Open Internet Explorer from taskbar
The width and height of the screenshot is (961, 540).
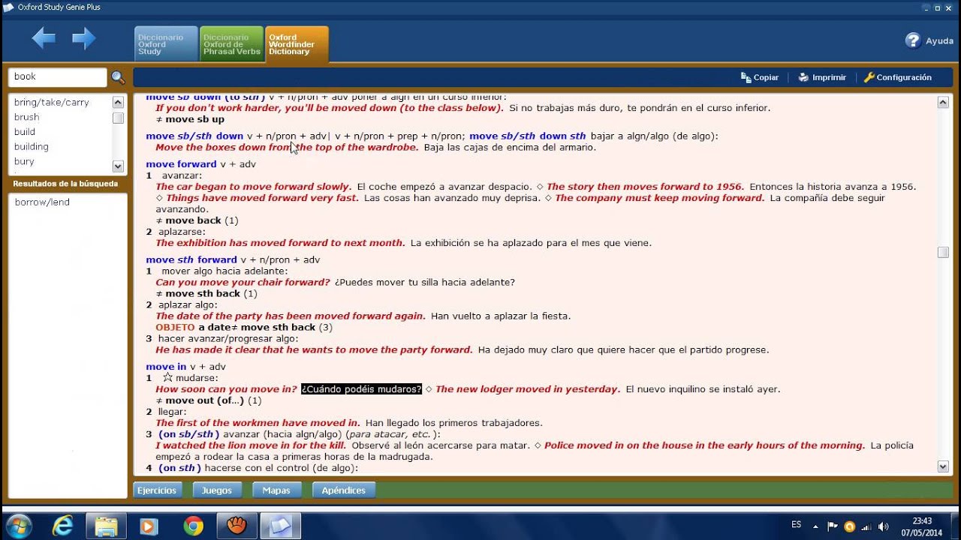[62, 526]
